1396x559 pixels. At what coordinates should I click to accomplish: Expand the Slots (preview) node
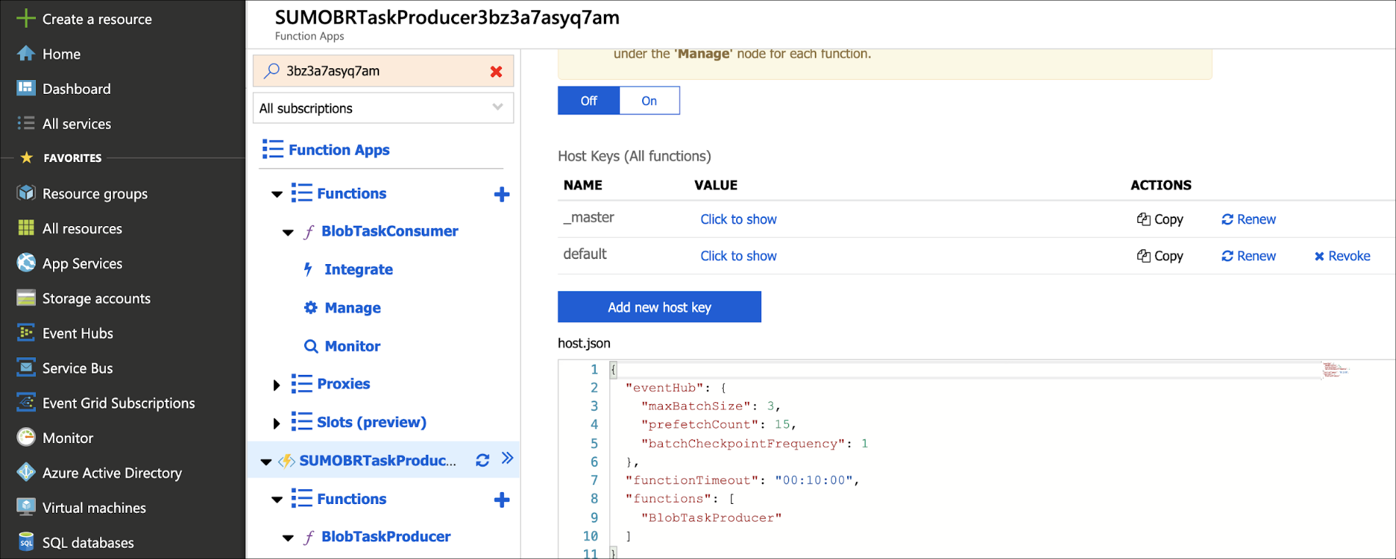point(276,423)
